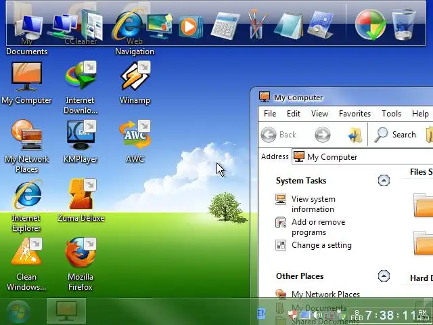This screenshot has height=325, width=433.
Task: Select the Internet Explorer desktop icon
Action: (x=26, y=206)
